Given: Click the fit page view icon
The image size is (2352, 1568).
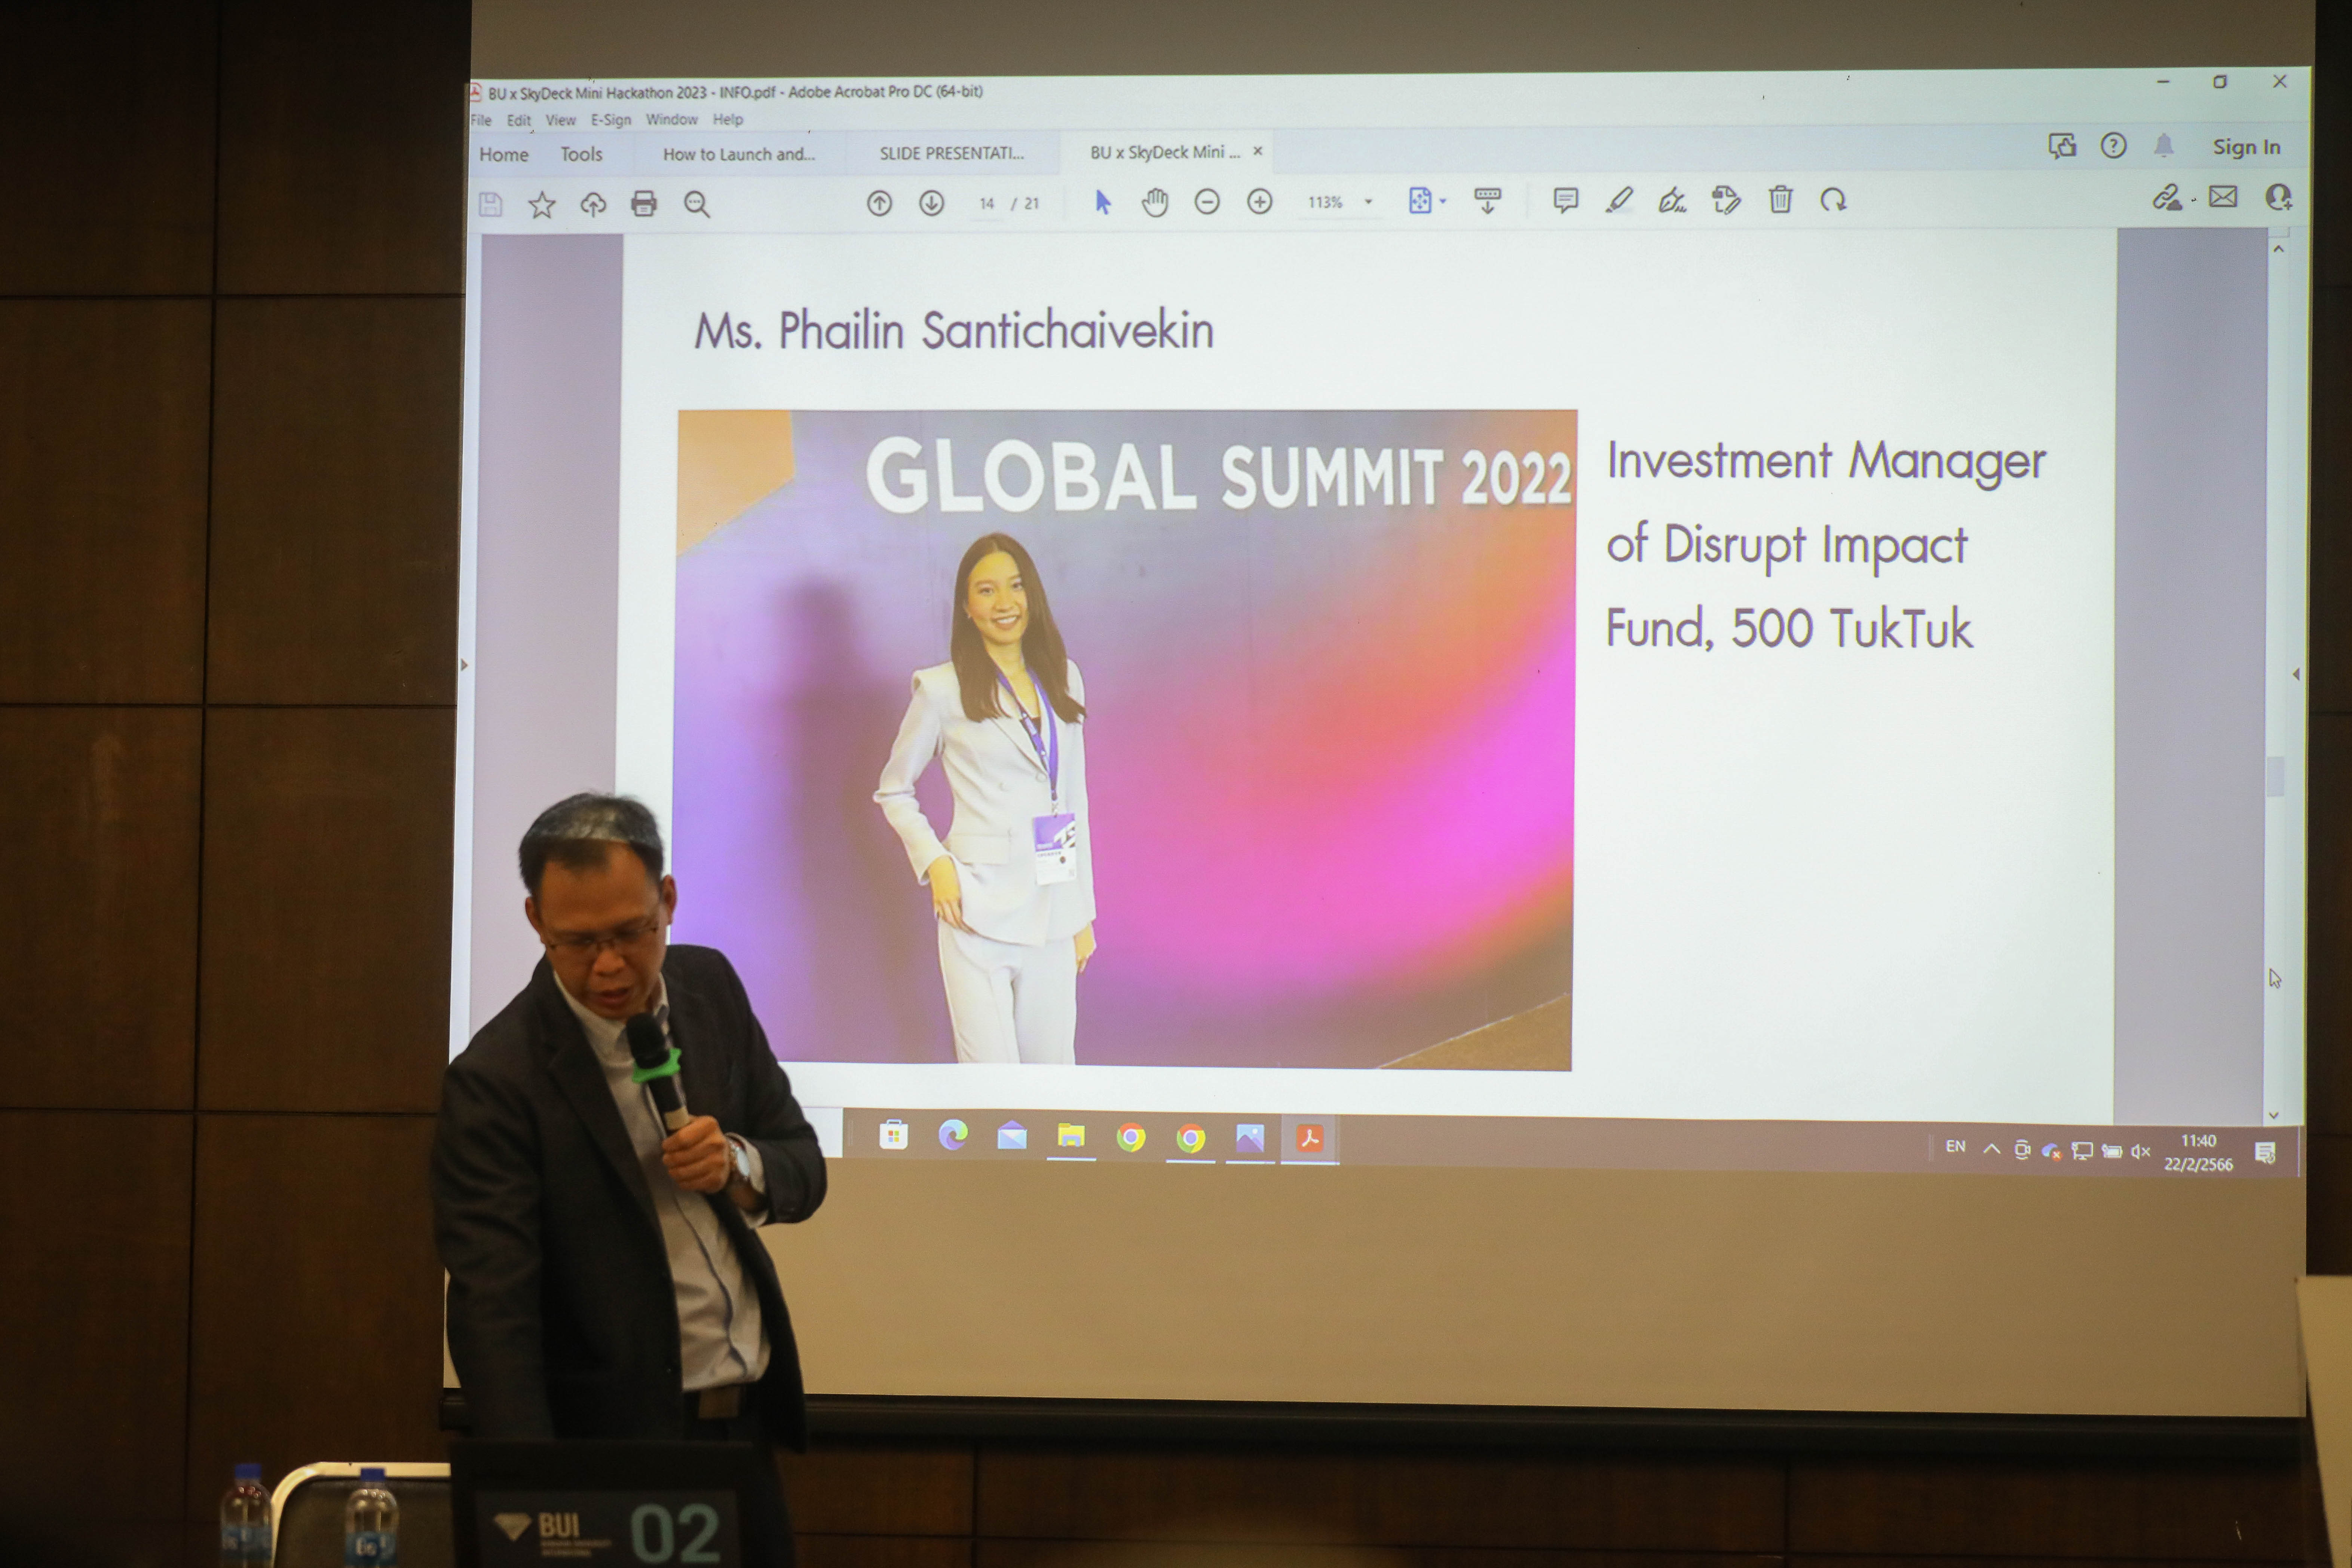Looking at the screenshot, I should click(x=1420, y=201).
